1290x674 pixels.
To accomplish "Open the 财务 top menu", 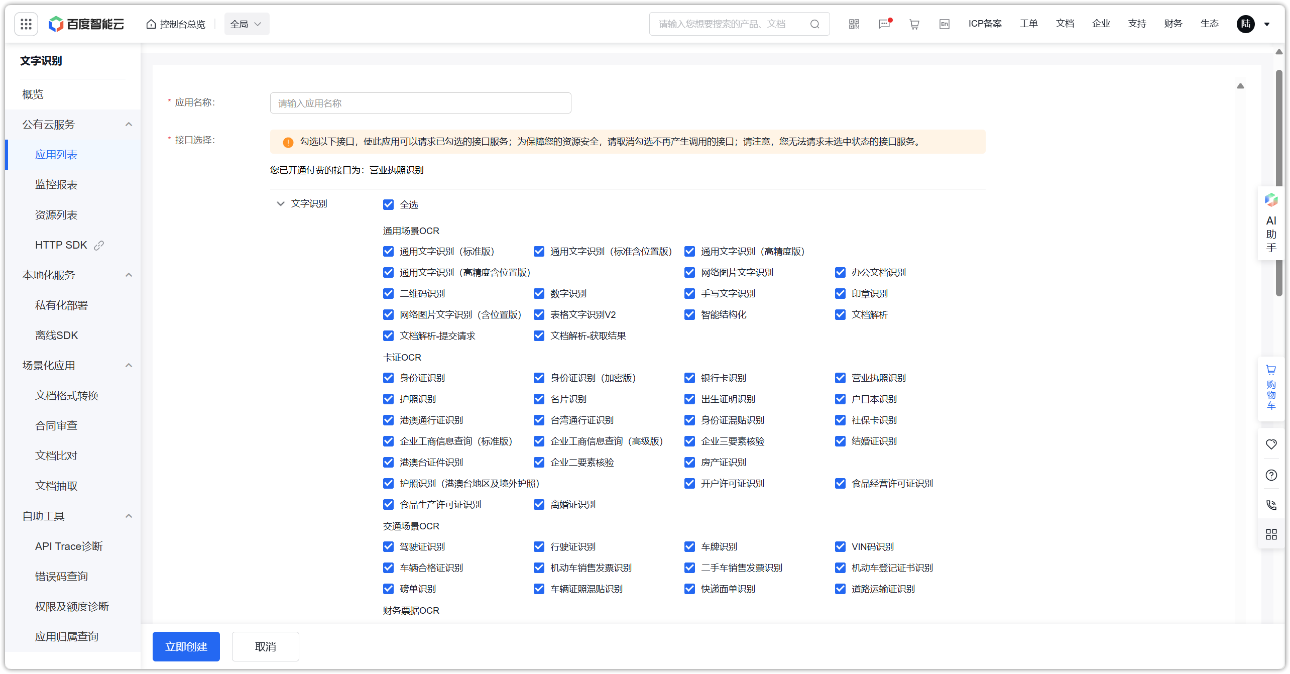I will point(1173,24).
